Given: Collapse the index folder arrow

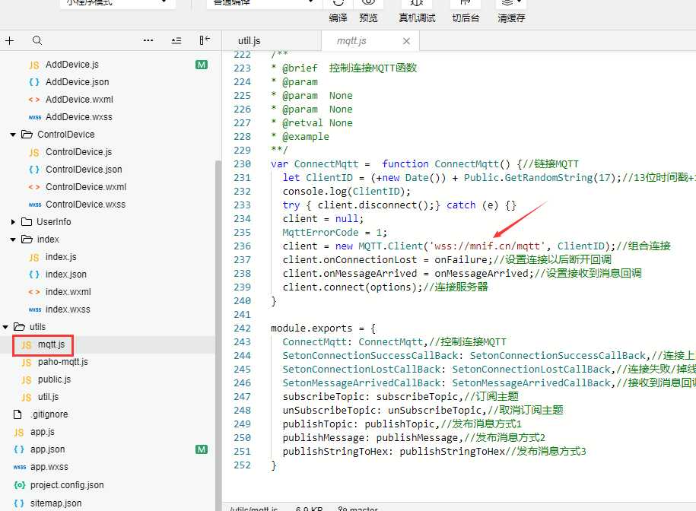Looking at the screenshot, I should pyautogui.click(x=14, y=240).
